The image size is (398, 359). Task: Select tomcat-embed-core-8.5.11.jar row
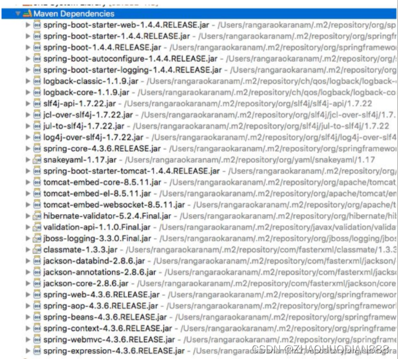coord(199,182)
